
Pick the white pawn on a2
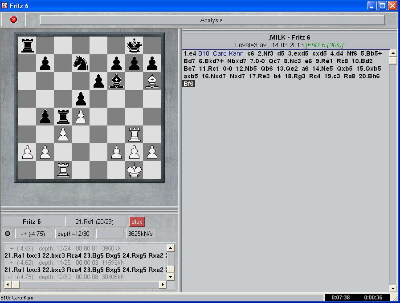pos(27,152)
